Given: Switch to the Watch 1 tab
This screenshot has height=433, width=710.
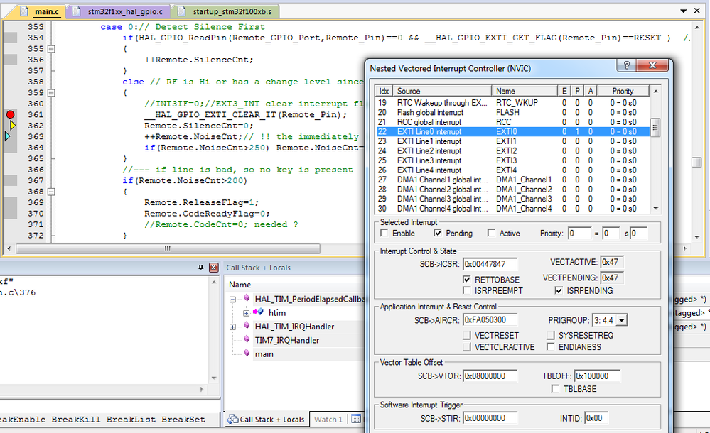Looking at the screenshot, I should click(328, 419).
